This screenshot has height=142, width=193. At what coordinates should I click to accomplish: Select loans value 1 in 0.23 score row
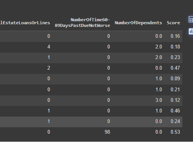(49, 58)
